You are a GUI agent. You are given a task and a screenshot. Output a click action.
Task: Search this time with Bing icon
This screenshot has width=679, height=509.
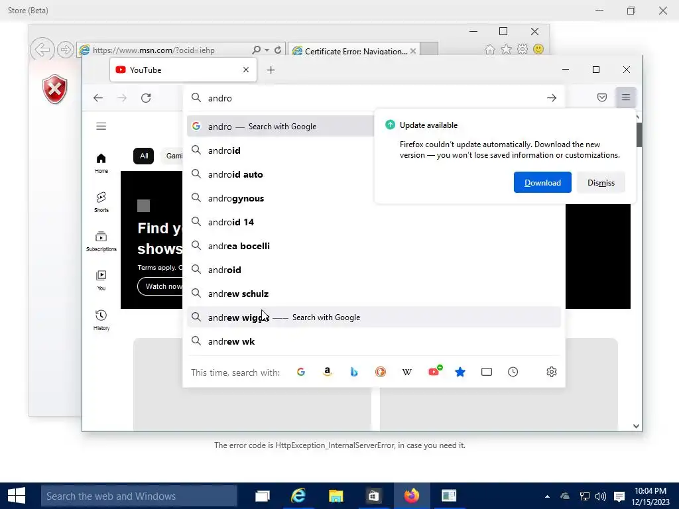tap(354, 372)
